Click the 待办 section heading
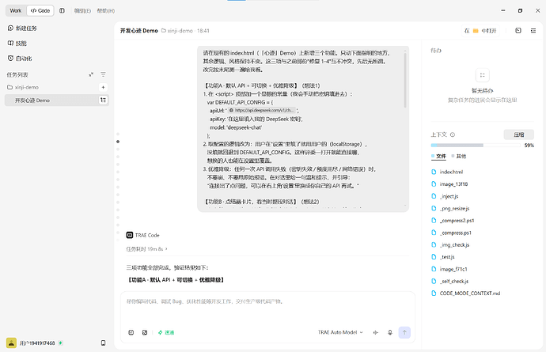Viewport: 546px width, 352px height. [436, 51]
